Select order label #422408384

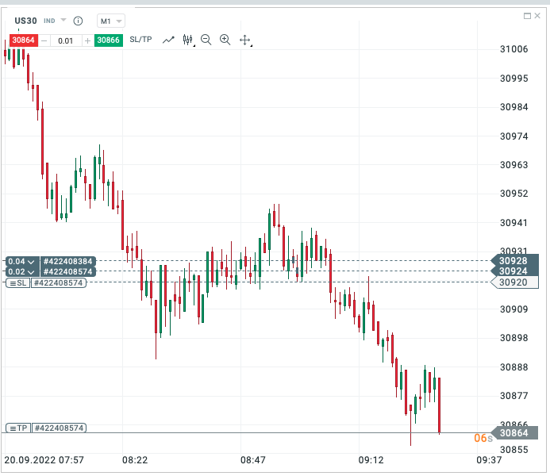pyautogui.click(x=68, y=262)
